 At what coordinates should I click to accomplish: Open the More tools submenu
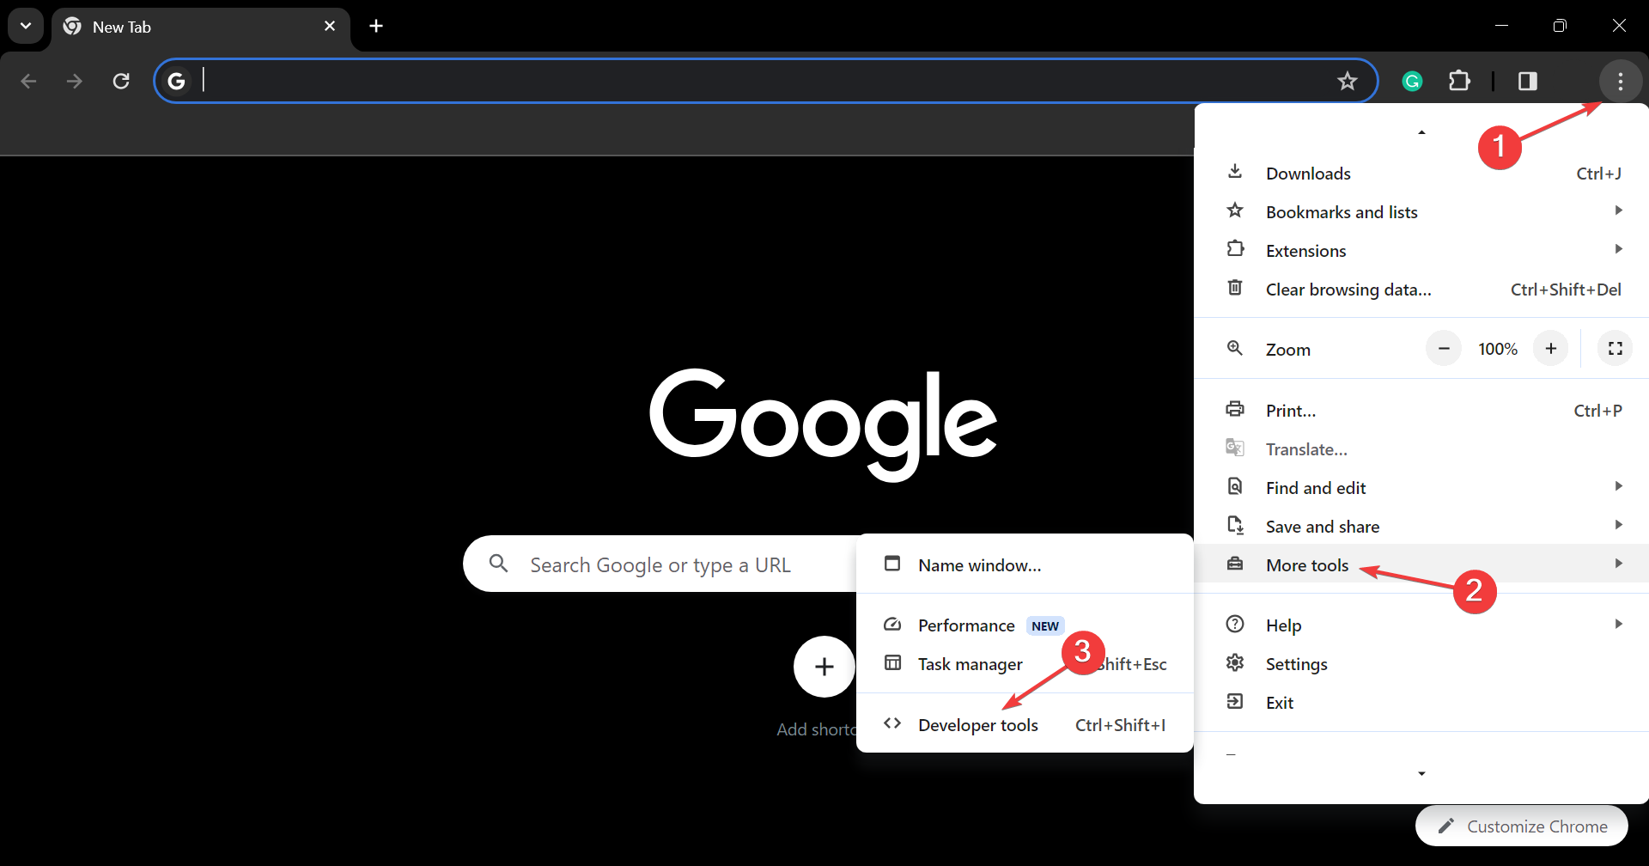pyautogui.click(x=1421, y=564)
